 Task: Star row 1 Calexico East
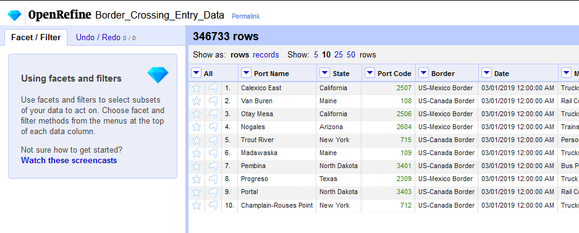pyautogui.click(x=197, y=88)
